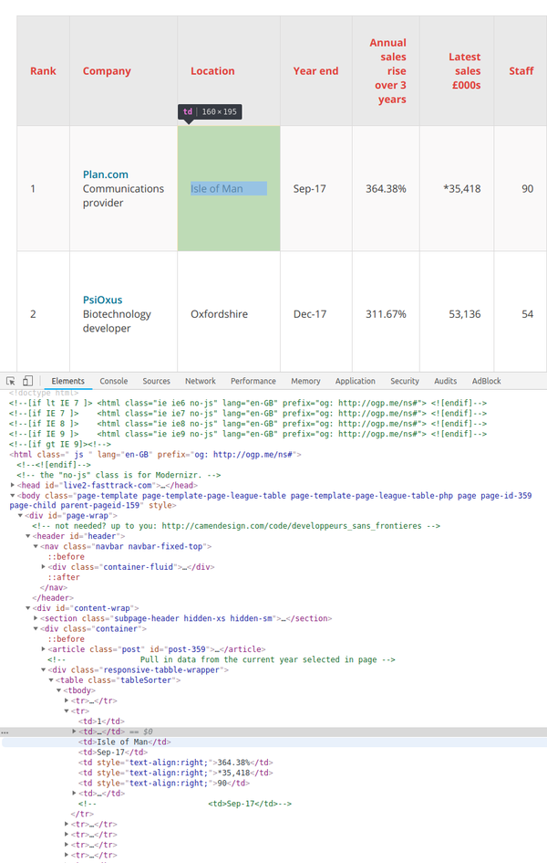Sort table by Year end header
This screenshot has width=547, height=863.
coord(315,71)
